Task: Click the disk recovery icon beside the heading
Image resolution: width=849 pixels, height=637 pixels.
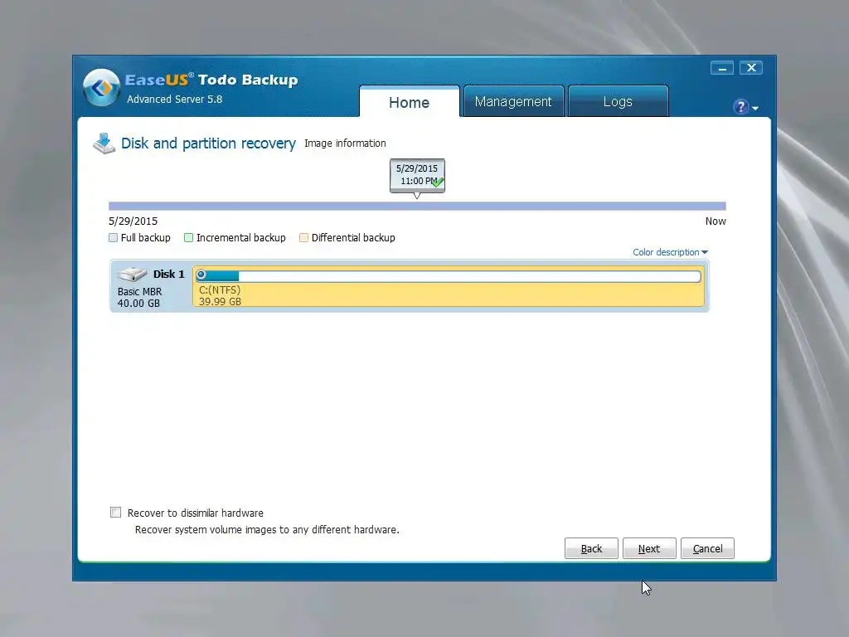Action: coord(104,143)
